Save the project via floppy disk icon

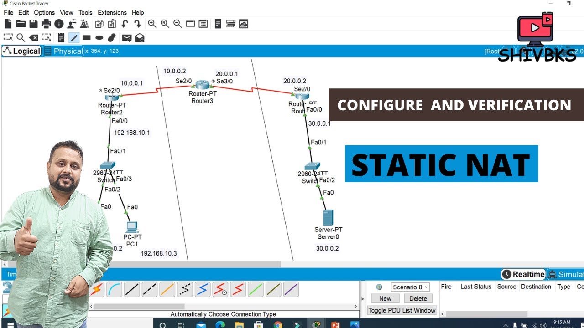(33, 24)
